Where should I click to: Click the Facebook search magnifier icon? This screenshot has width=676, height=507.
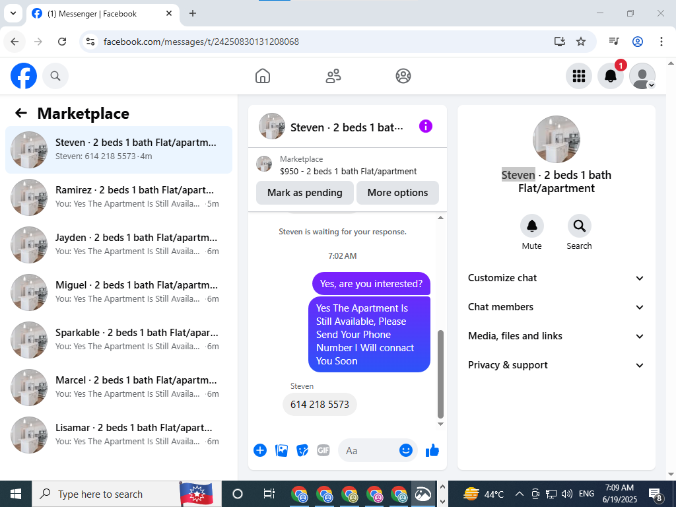tap(55, 76)
